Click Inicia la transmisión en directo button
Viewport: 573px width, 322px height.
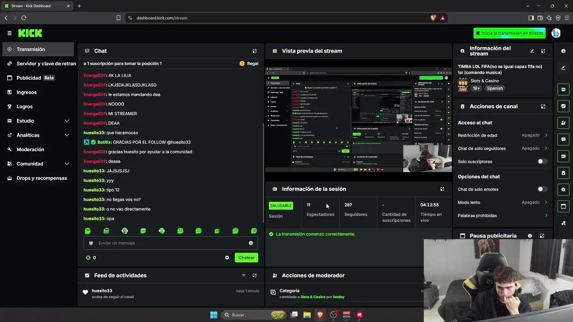[x=509, y=33]
